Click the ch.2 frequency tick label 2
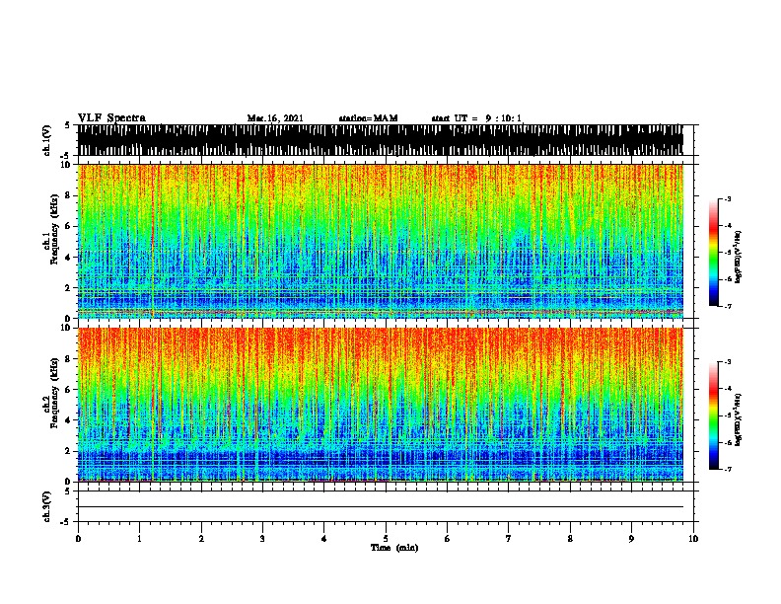The height and width of the screenshot is (604, 781). click(x=69, y=451)
